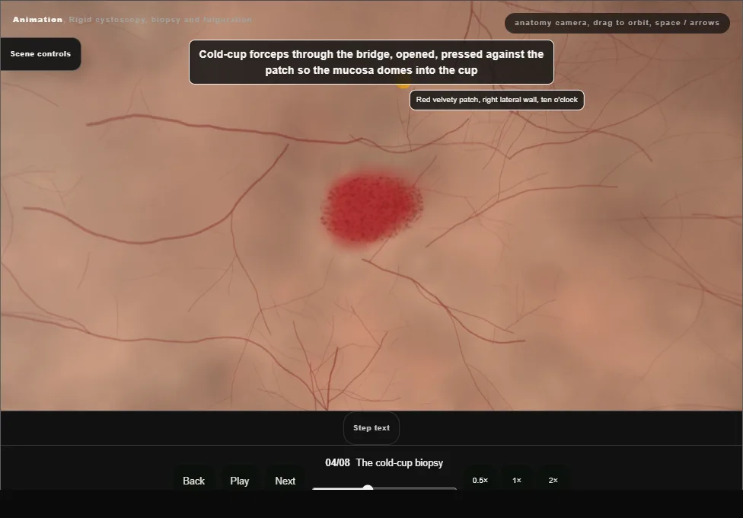Click the orange hotspot marker above the label

pyautogui.click(x=403, y=85)
